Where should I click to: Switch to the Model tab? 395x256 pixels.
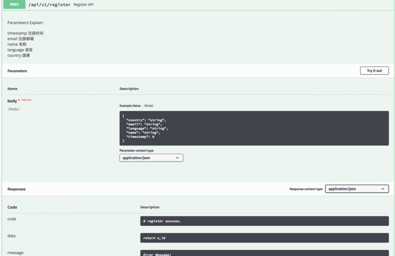pos(149,105)
